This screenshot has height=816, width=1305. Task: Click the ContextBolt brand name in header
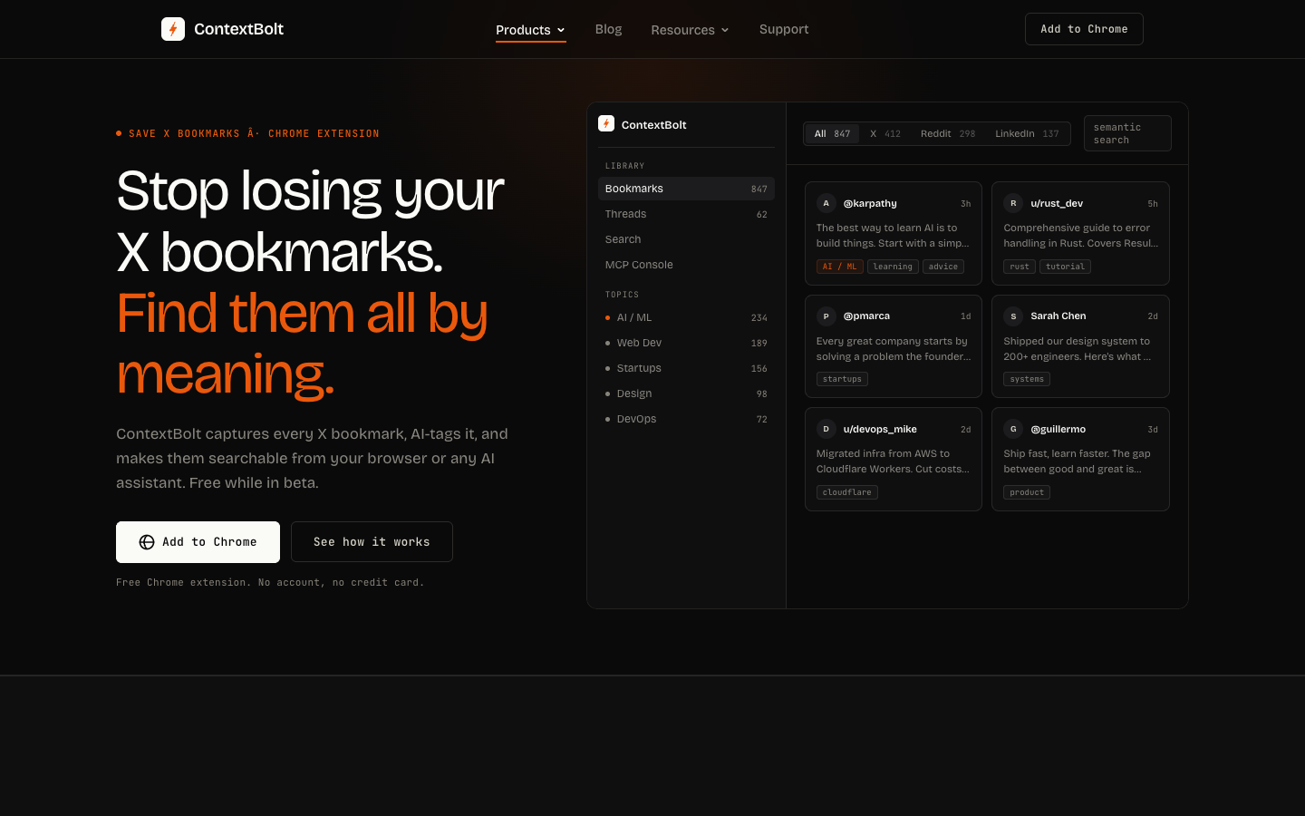pos(238,29)
